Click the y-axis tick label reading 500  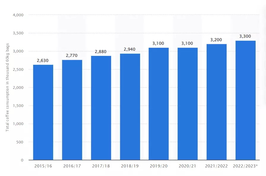pyautogui.click(x=20, y=142)
